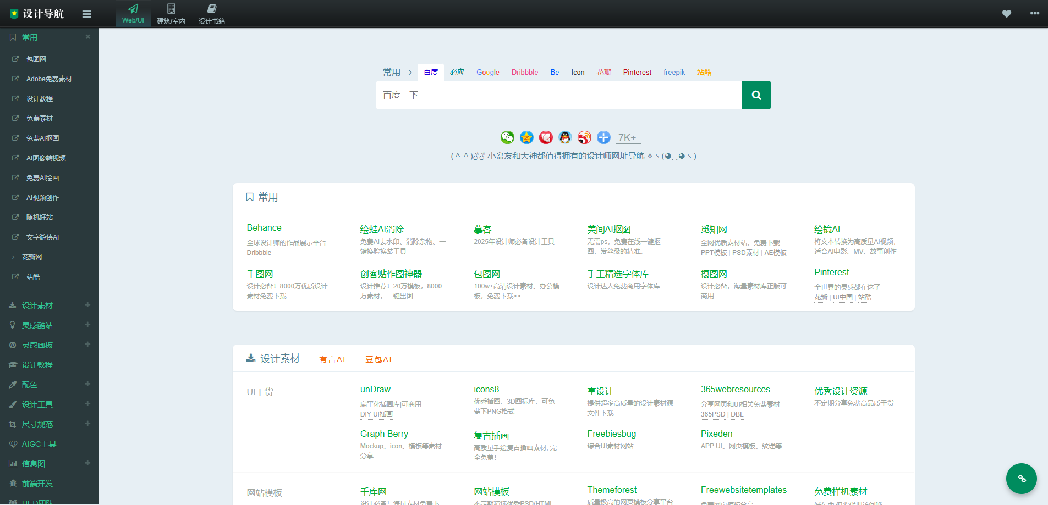Open 包图网 in the sidebar
The image size is (1048, 505).
[x=36, y=59]
